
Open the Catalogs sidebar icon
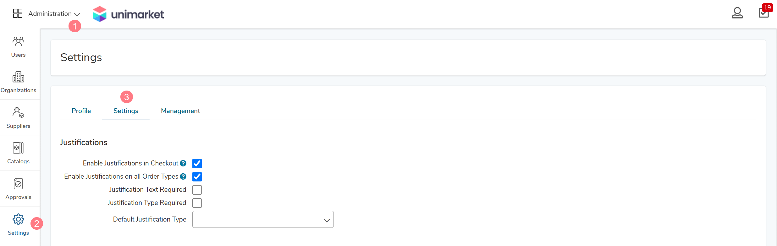(18, 148)
